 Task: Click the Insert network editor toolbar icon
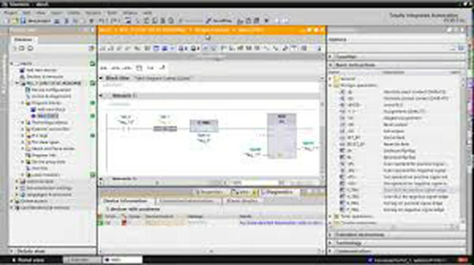coord(103,48)
